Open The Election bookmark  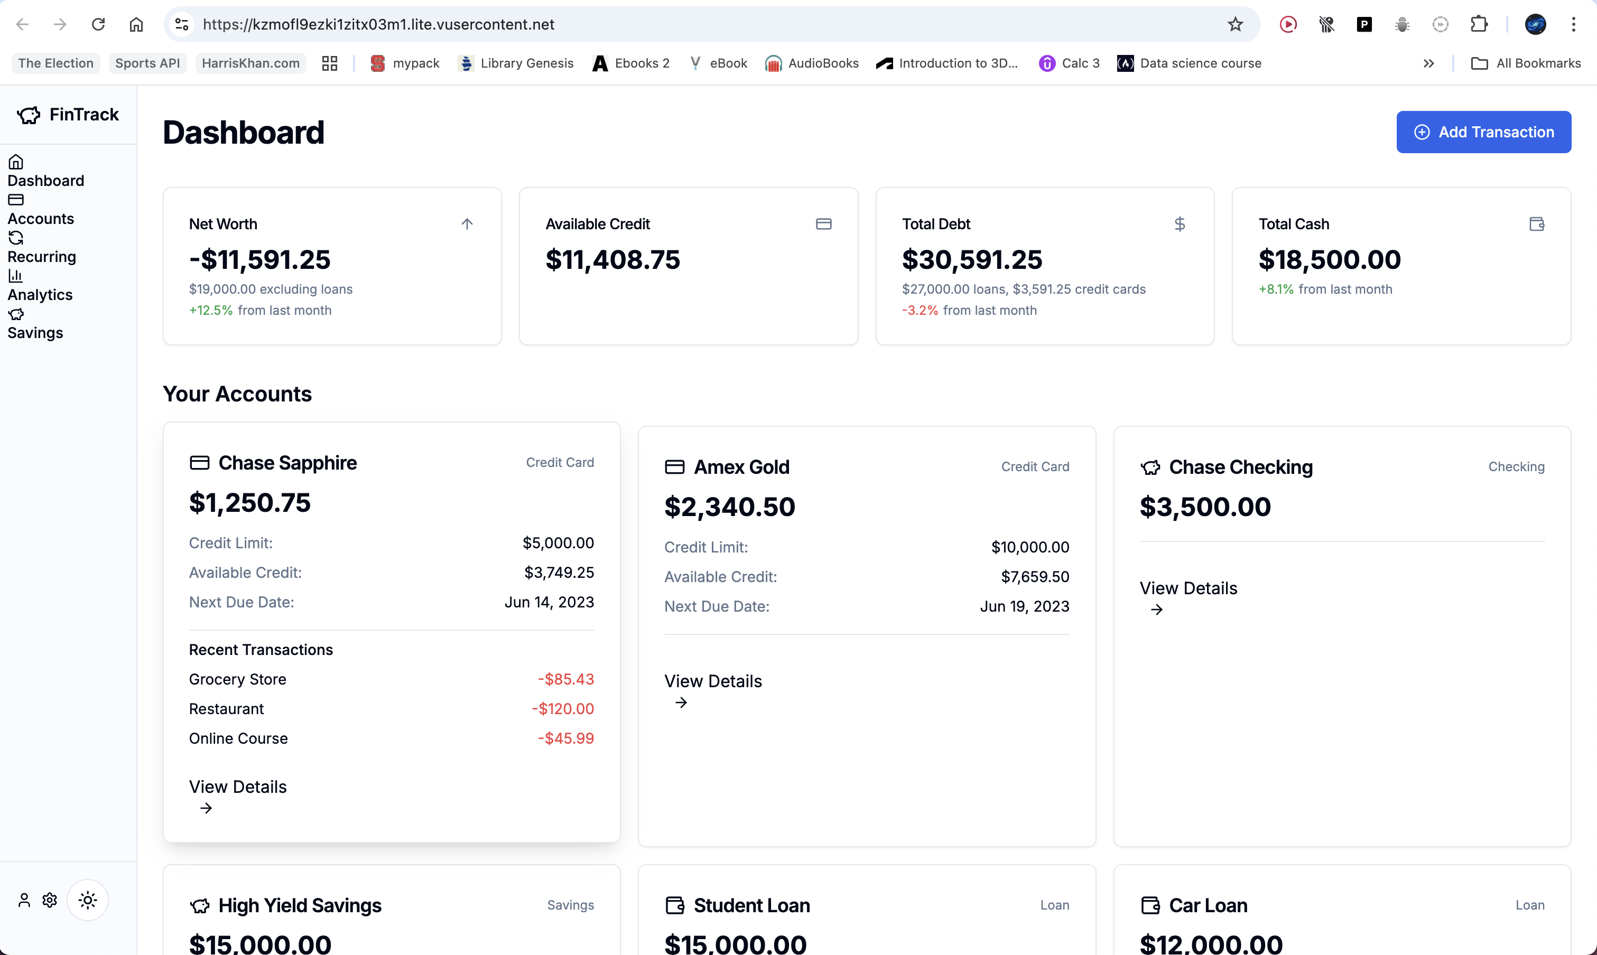(56, 63)
